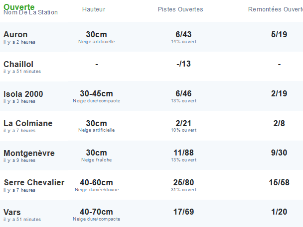The height and width of the screenshot is (227, 303).
Task: Open the Montgenèvre station page
Action: [x=29, y=153]
